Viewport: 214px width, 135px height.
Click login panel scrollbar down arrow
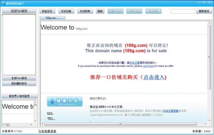tap(35, 121)
